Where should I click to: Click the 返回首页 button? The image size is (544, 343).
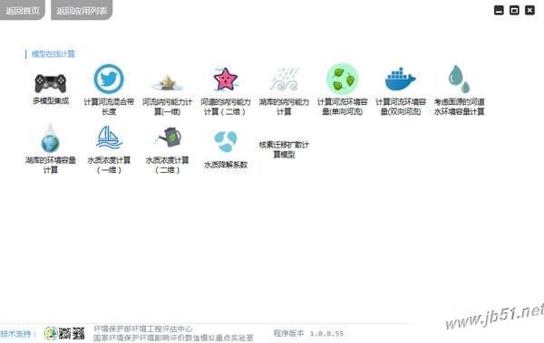[23, 10]
